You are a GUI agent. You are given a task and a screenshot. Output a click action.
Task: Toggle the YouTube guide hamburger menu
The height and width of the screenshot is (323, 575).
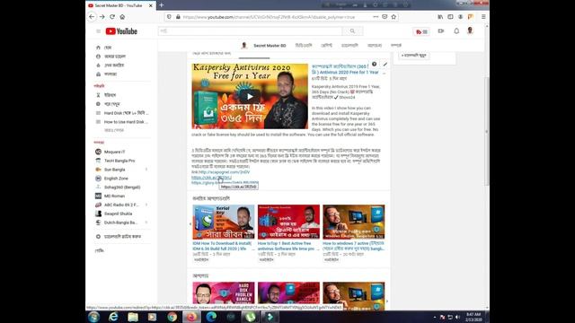point(98,31)
